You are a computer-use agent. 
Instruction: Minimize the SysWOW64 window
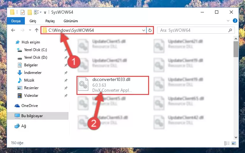(x=202, y=12)
